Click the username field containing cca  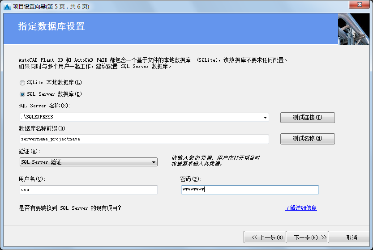[x=89, y=190]
